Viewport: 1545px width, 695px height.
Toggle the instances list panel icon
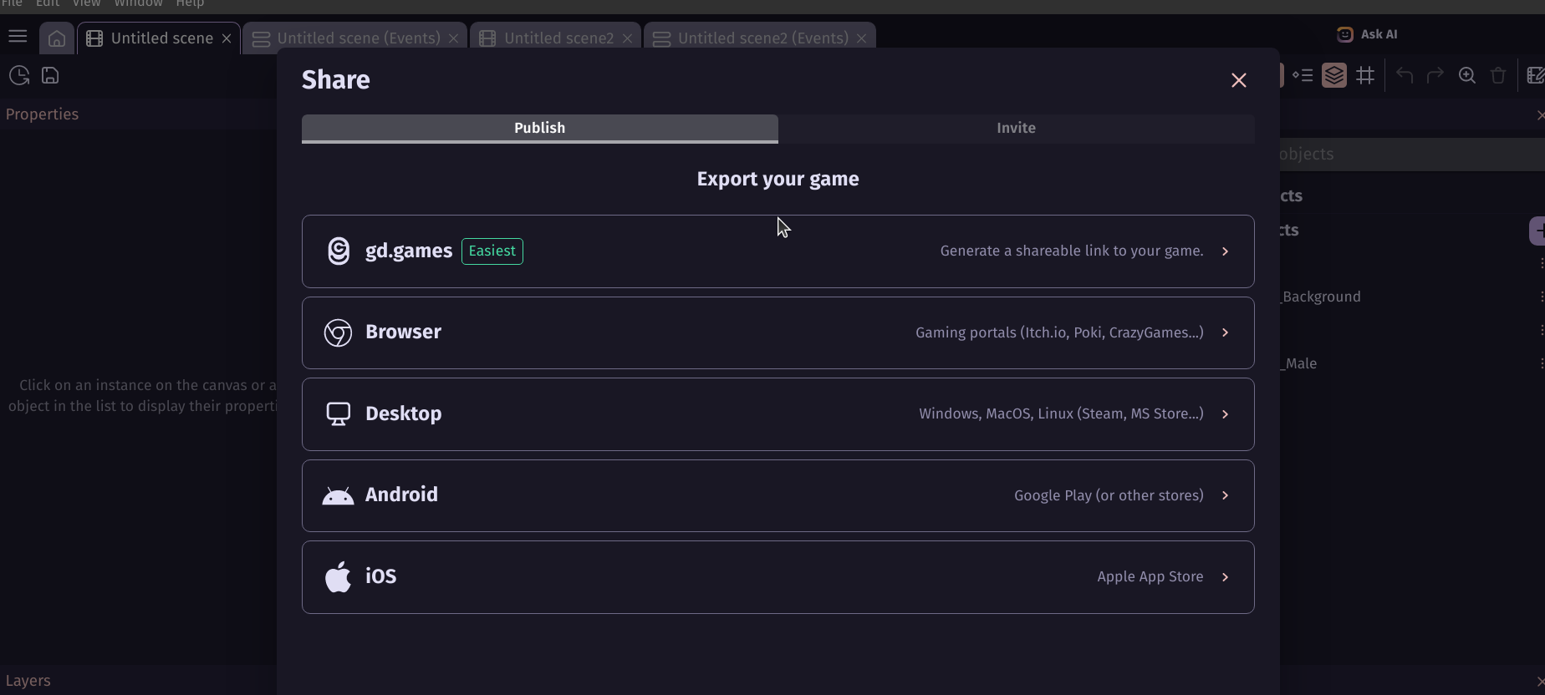pos(1303,75)
